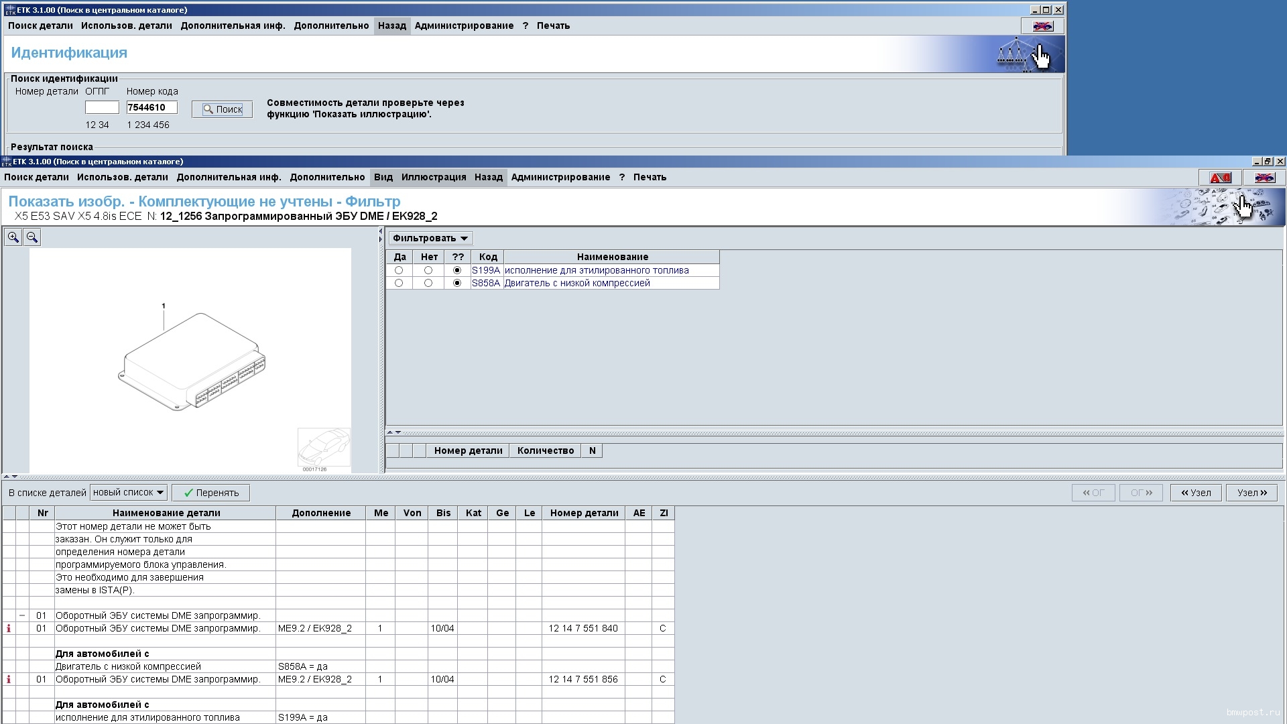Click the zoom out magnifier icon
Image resolution: width=1287 pixels, height=724 pixels.
coord(32,237)
